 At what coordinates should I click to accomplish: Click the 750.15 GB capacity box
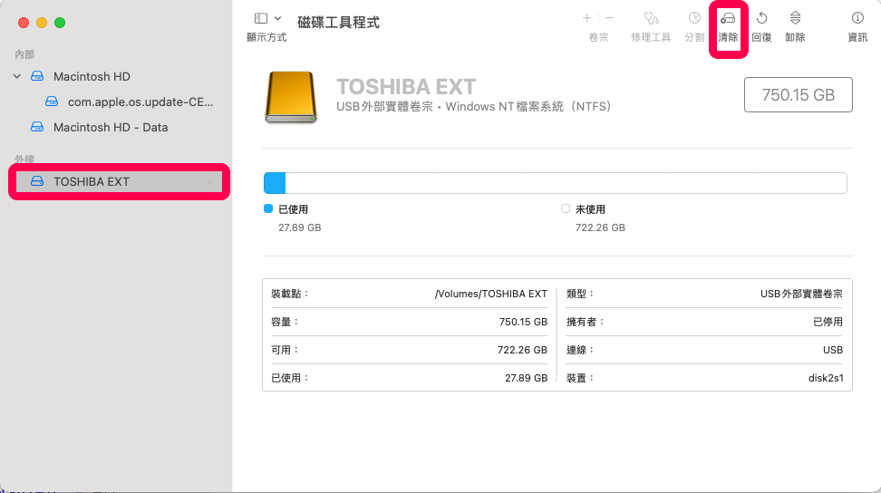[798, 95]
